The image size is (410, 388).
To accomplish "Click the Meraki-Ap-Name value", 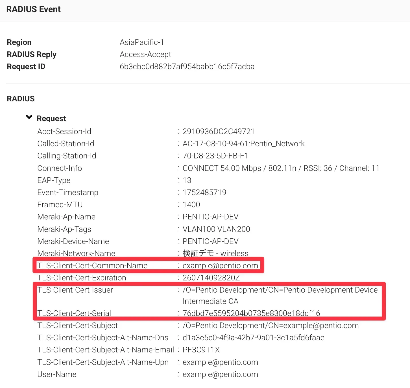I will [x=210, y=217].
